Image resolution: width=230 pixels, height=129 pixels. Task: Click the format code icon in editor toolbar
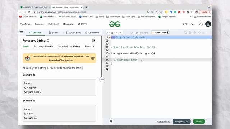pos(190,33)
